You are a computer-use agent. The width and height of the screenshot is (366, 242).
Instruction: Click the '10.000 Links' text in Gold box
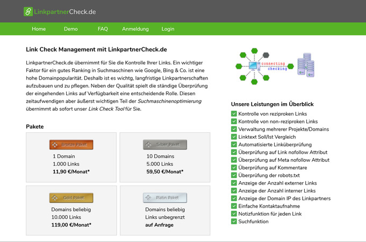pos(66,217)
